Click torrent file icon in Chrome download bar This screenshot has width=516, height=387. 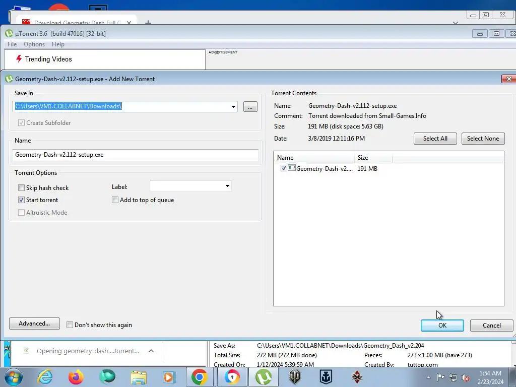(26, 351)
